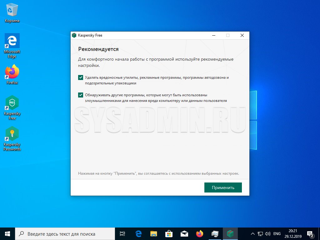
Task: Close the Kaspersky Free window
Action: [242, 35]
